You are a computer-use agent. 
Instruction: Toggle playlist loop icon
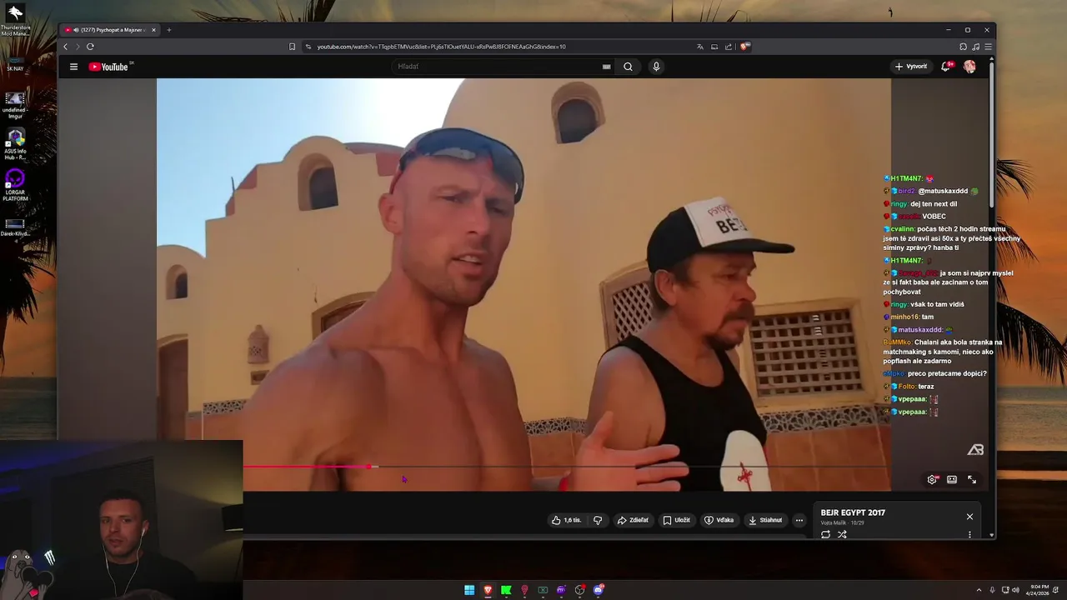click(825, 534)
